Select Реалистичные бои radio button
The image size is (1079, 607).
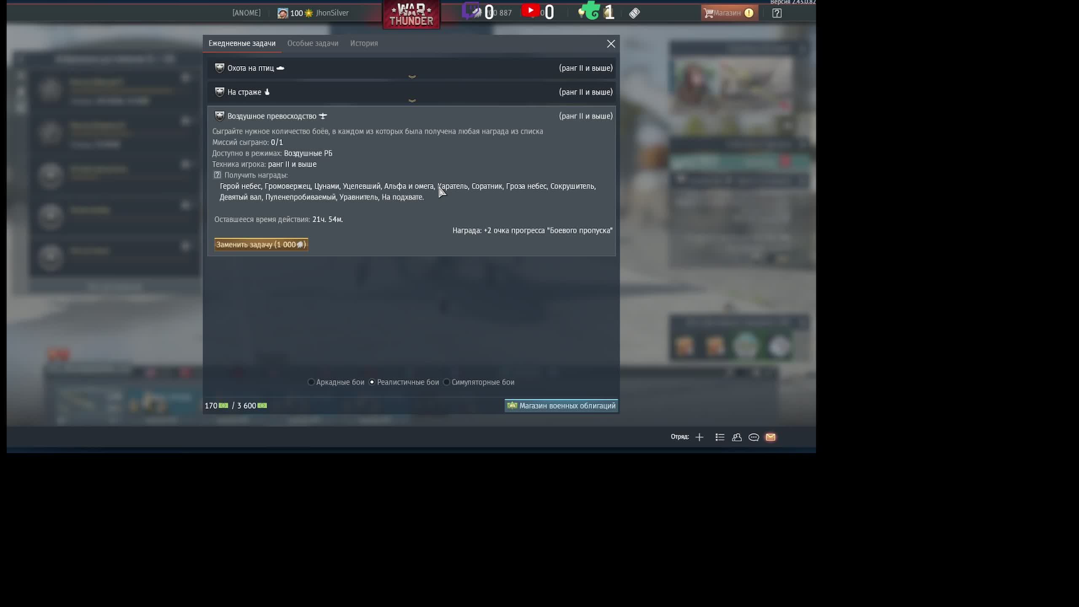click(x=372, y=382)
